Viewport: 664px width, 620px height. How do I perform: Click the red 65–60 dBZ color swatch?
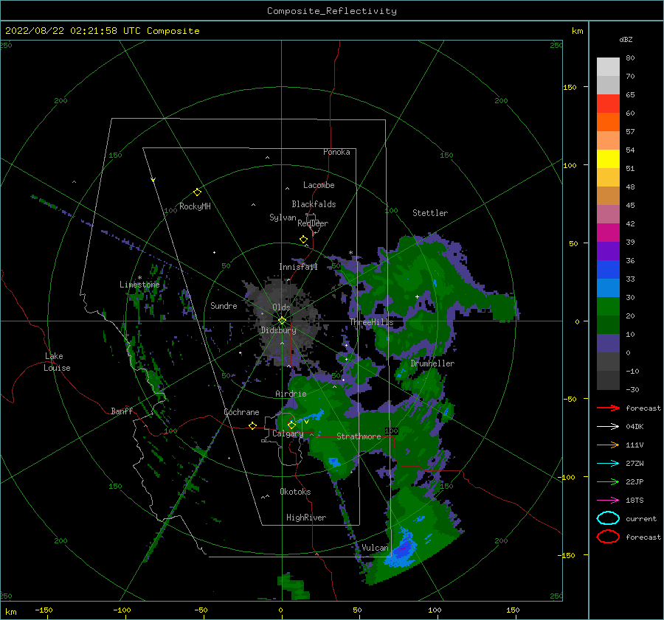tap(608, 104)
